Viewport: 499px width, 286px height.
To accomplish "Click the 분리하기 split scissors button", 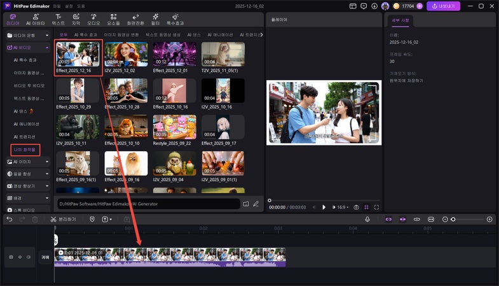I will click(63, 219).
